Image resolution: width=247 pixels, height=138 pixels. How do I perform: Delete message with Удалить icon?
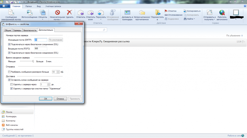pos(69,14)
